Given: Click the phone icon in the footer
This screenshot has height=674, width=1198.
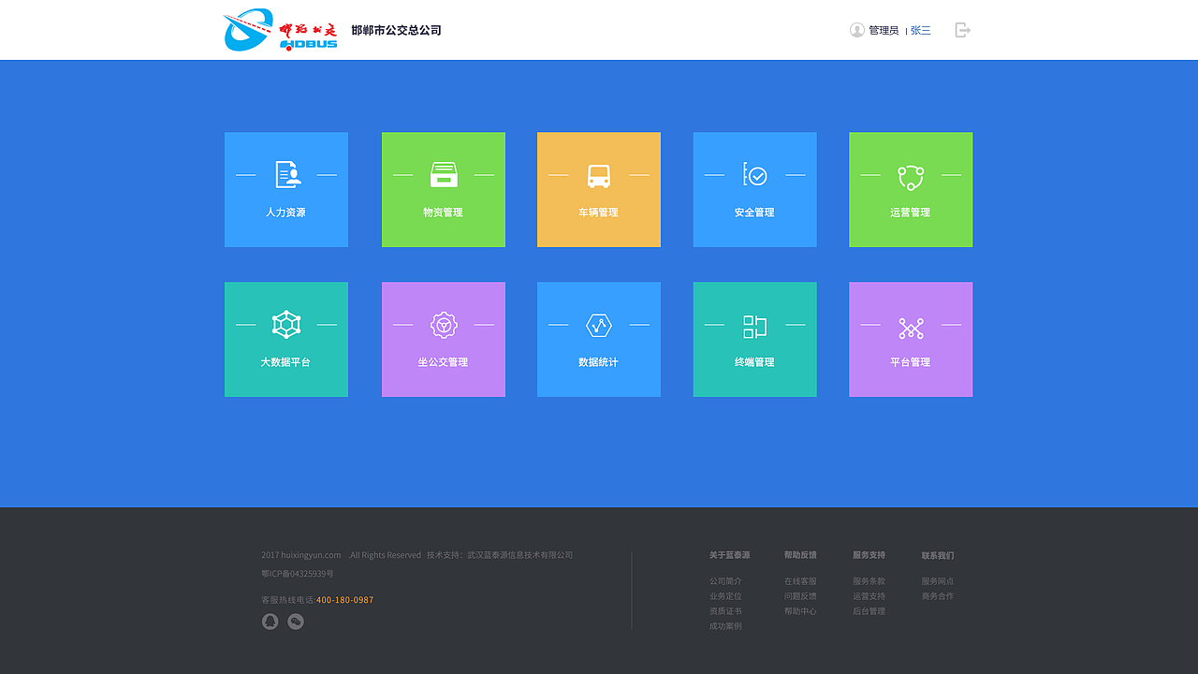Looking at the screenshot, I should point(295,621).
